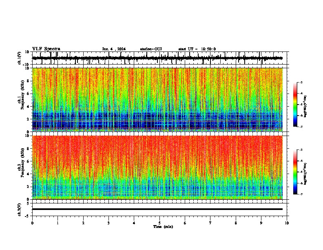Click the 'ch.3(V)' axis label
Viewport: 323px width, 250px height.
point(20,210)
